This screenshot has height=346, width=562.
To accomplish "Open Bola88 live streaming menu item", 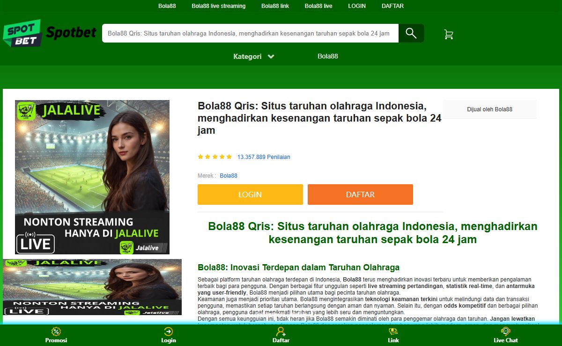I will (219, 6).
